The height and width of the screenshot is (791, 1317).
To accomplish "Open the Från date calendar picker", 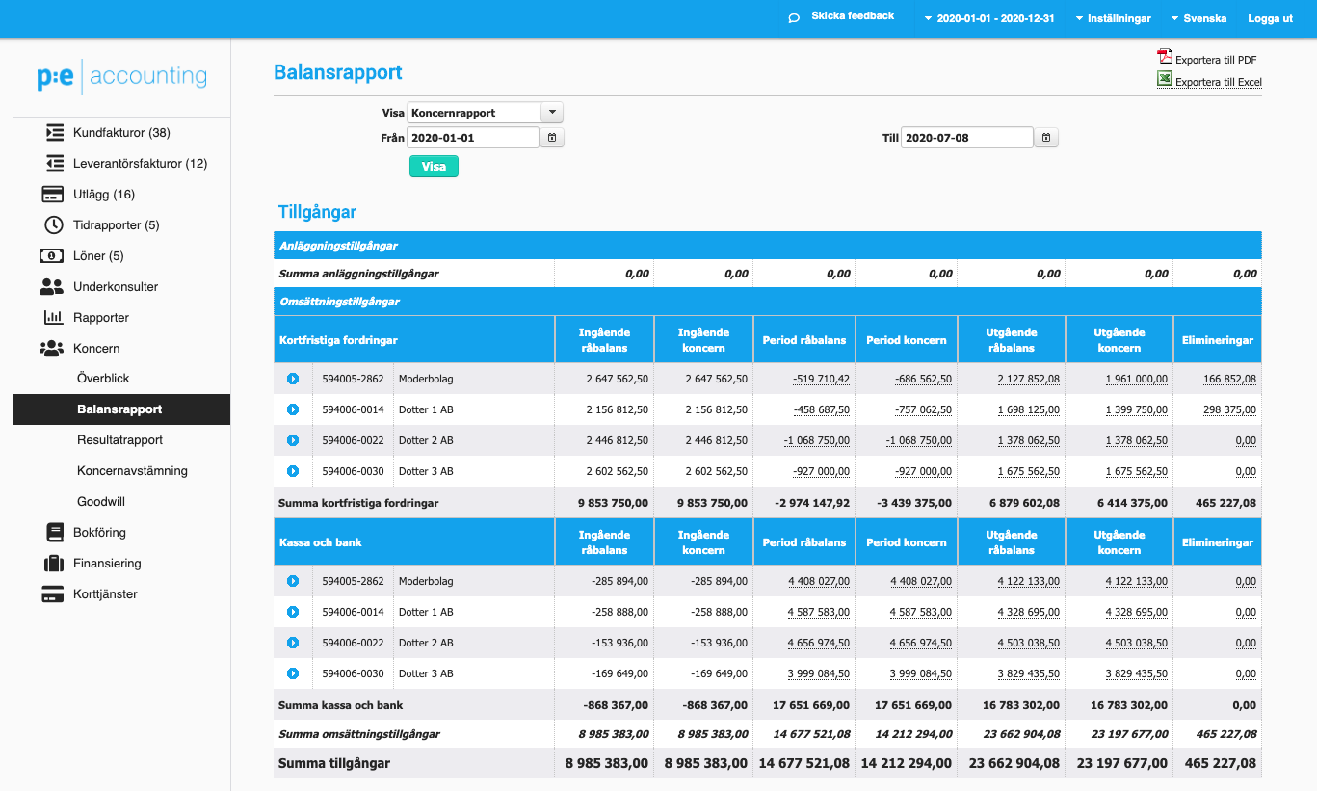I will [552, 138].
